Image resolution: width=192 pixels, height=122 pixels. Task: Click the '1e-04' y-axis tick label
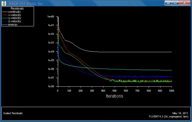(x=51, y=52)
